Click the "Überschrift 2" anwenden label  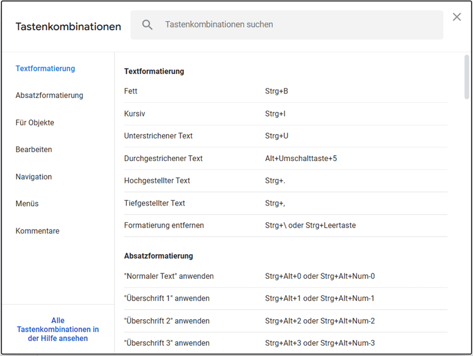[x=167, y=321]
